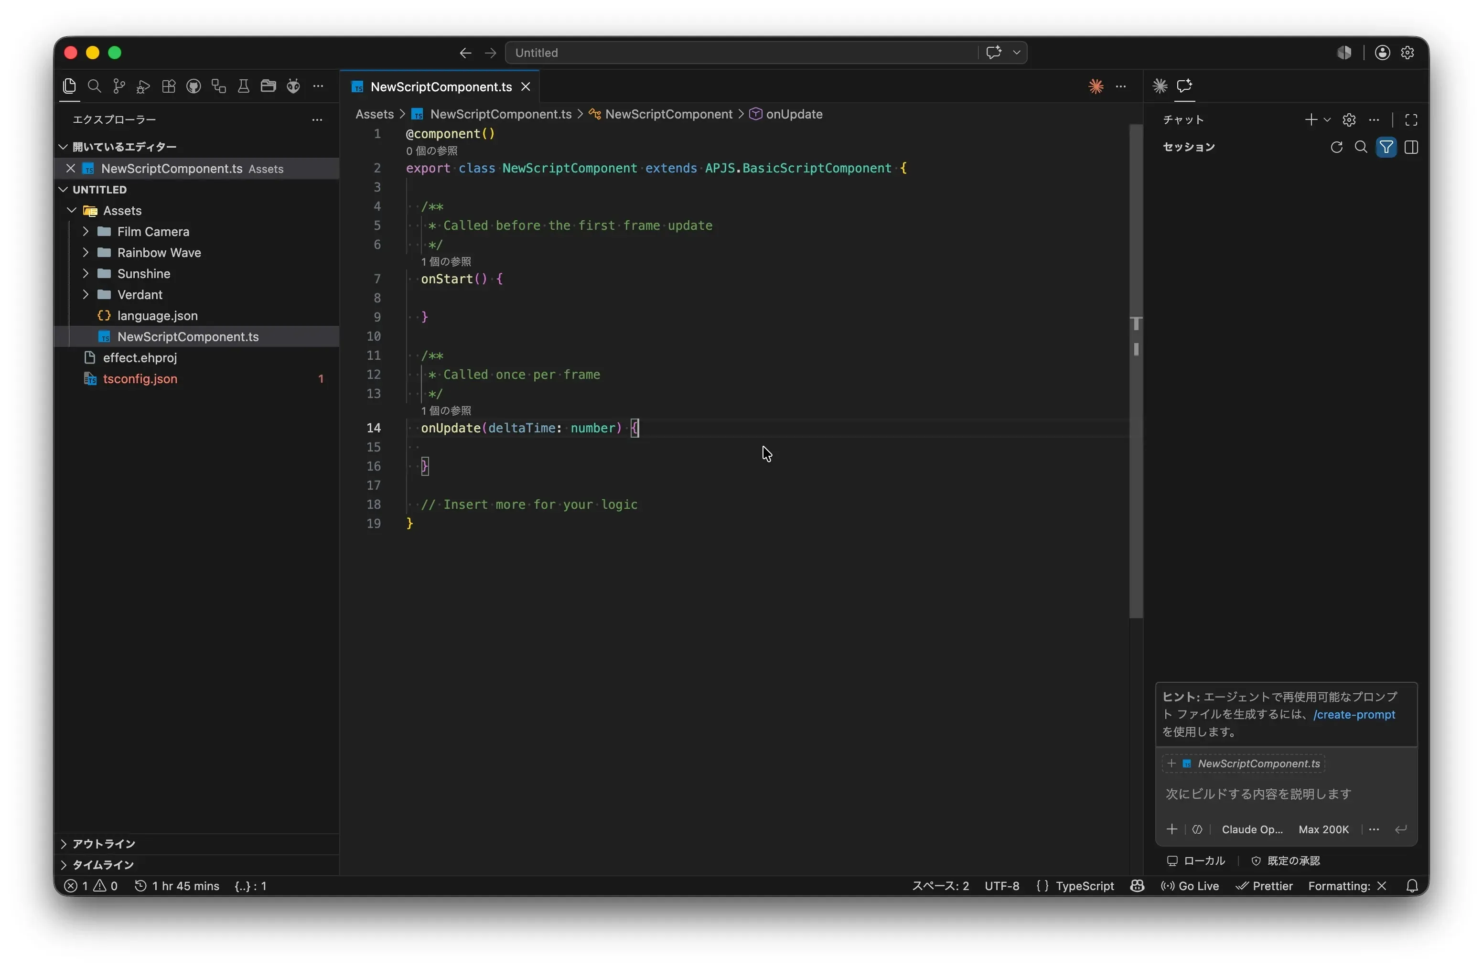1483x967 pixels.
Task: Click the NewScriptComponent class breadcrumb
Action: pos(660,114)
